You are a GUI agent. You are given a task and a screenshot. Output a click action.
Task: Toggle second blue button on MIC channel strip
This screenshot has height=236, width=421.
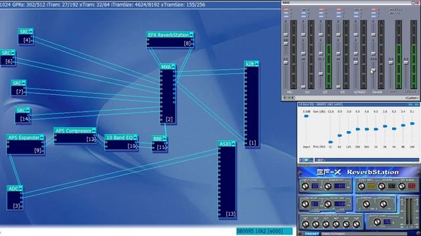pyautogui.click(x=285, y=13)
